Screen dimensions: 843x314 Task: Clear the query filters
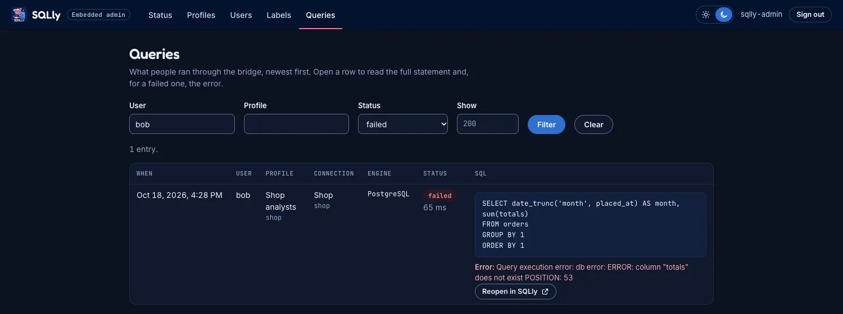[593, 124]
